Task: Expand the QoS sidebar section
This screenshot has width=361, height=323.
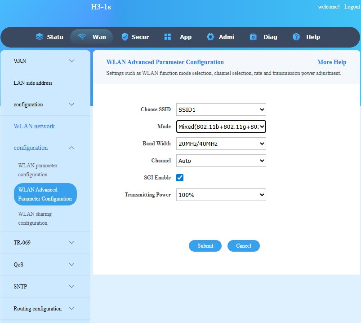Action: (x=45, y=265)
